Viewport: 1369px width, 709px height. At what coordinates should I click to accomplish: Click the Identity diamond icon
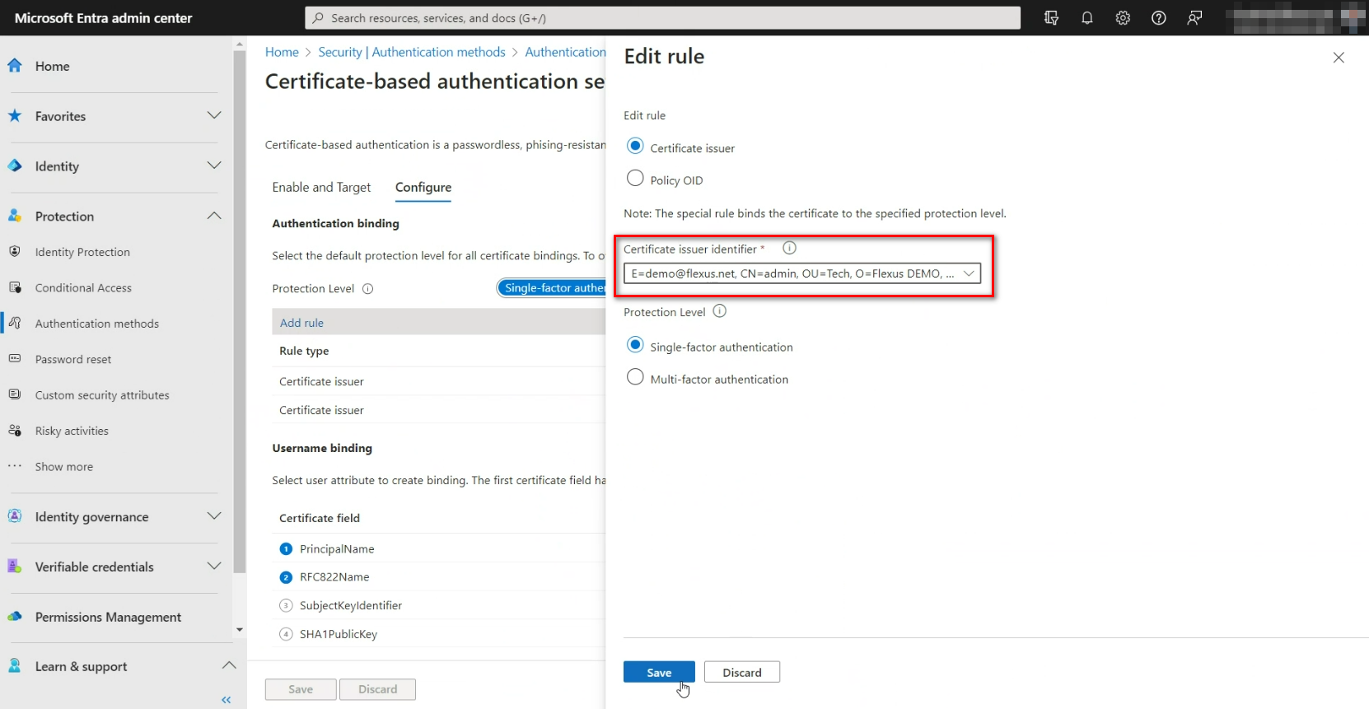tap(15, 166)
